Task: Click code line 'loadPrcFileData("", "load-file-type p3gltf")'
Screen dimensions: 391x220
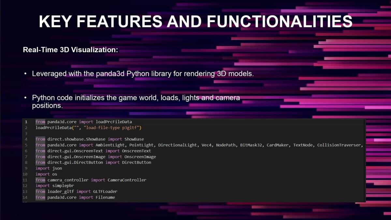Action: (88, 127)
